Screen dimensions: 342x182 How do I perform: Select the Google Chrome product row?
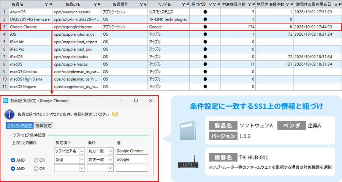pyautogui.click(x=171, y=27)
